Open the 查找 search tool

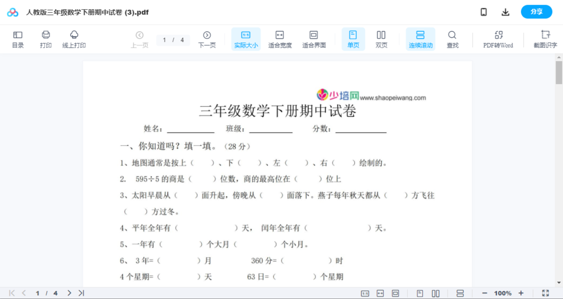click(452, 39)
